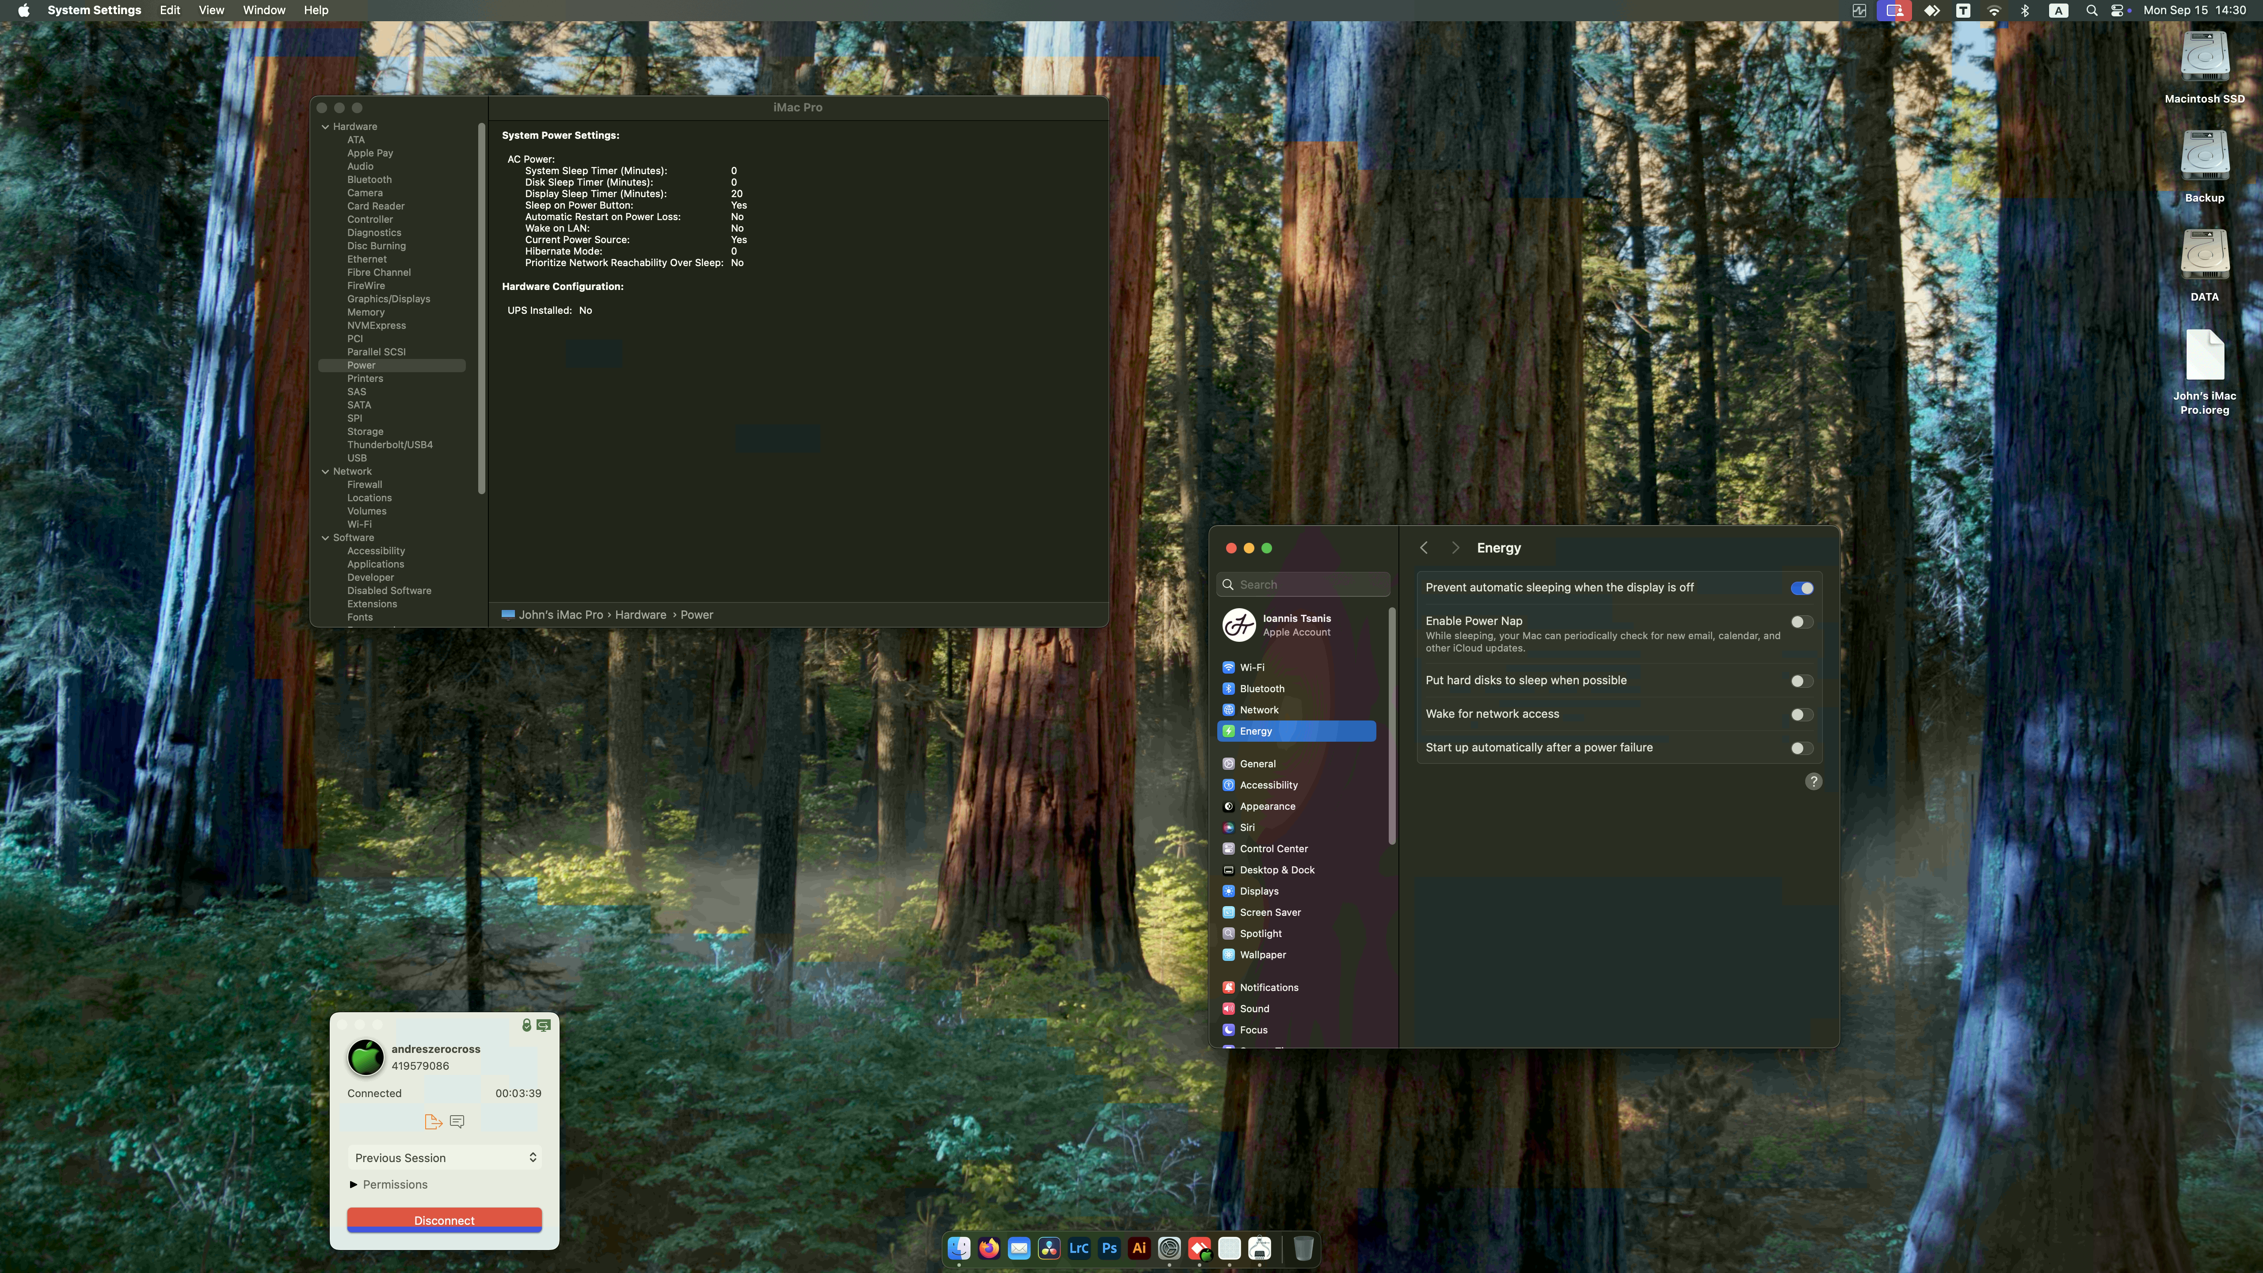Screen dimensions: 2263x1273
Task: Expand the Permissions disclosure triangle
Action: (x=354, y=1184)
